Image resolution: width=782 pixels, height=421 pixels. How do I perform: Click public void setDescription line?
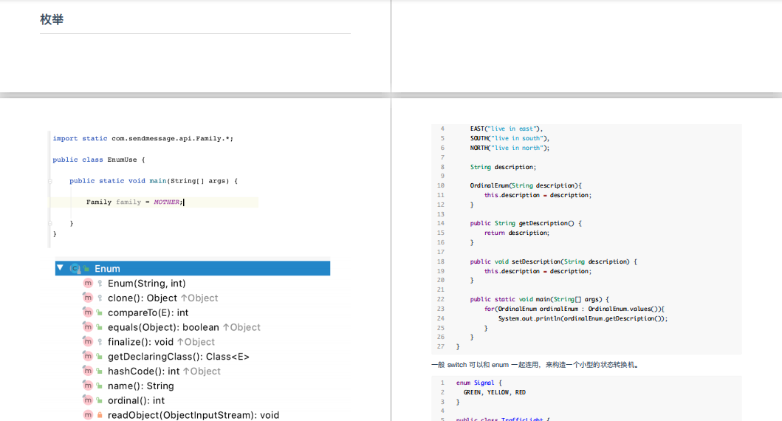coord(553,261)
